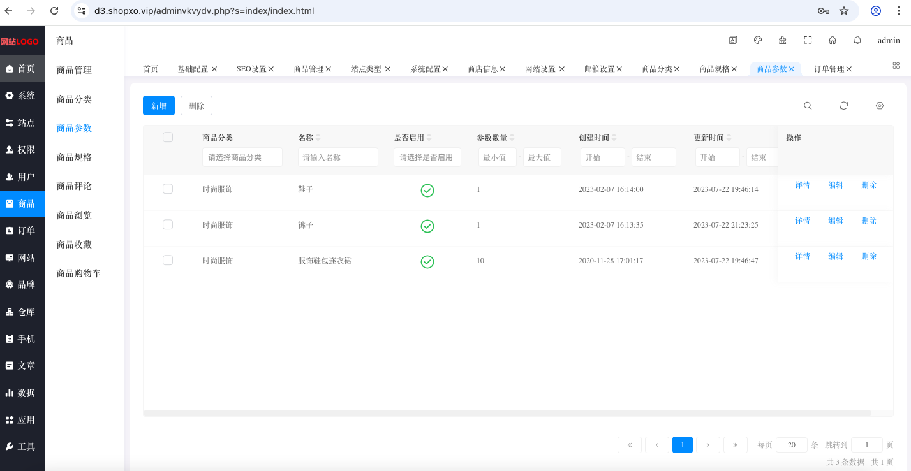The width and height of the screenshot is (911, 471).
Task: Click 删除 for the 服饰鞋包连衣裙 row
Action: tap(869, 256)
